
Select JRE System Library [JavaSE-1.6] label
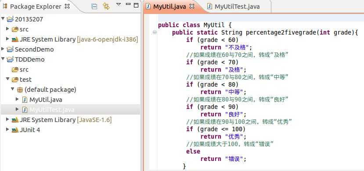[x=66, y=120]
